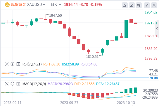Image resolution: width=159 pixels, height=106 pixels.
Task: Select the RSI(7,14,21) indicator label
Action: point(32,64)
